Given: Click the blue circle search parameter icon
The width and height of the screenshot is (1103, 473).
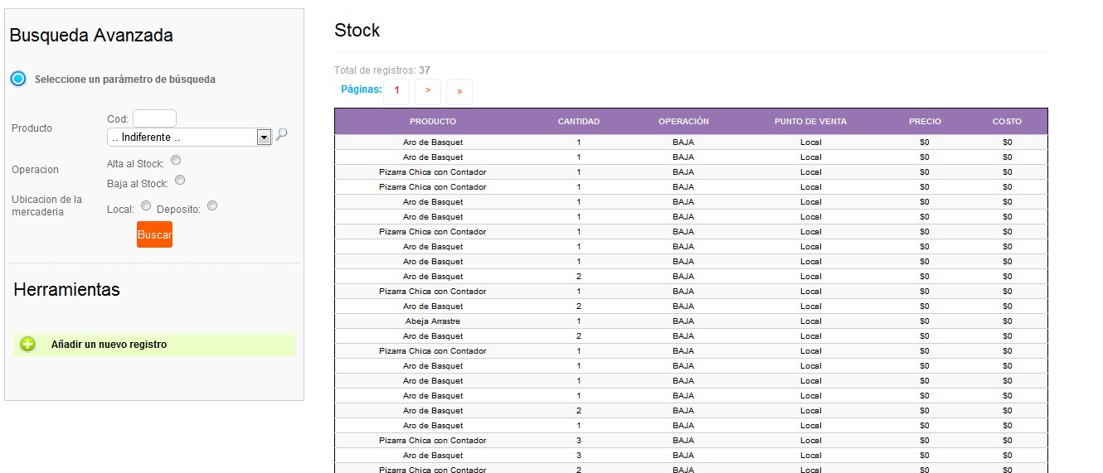Looking at the screenshot, I should point(18,79).
